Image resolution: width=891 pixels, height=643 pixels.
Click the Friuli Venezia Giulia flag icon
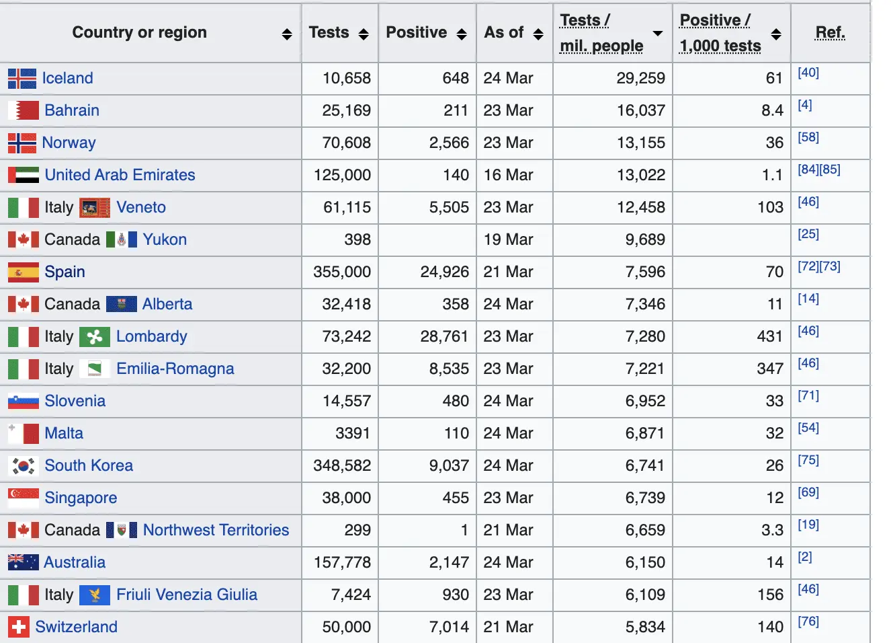[x=95, y=595]
